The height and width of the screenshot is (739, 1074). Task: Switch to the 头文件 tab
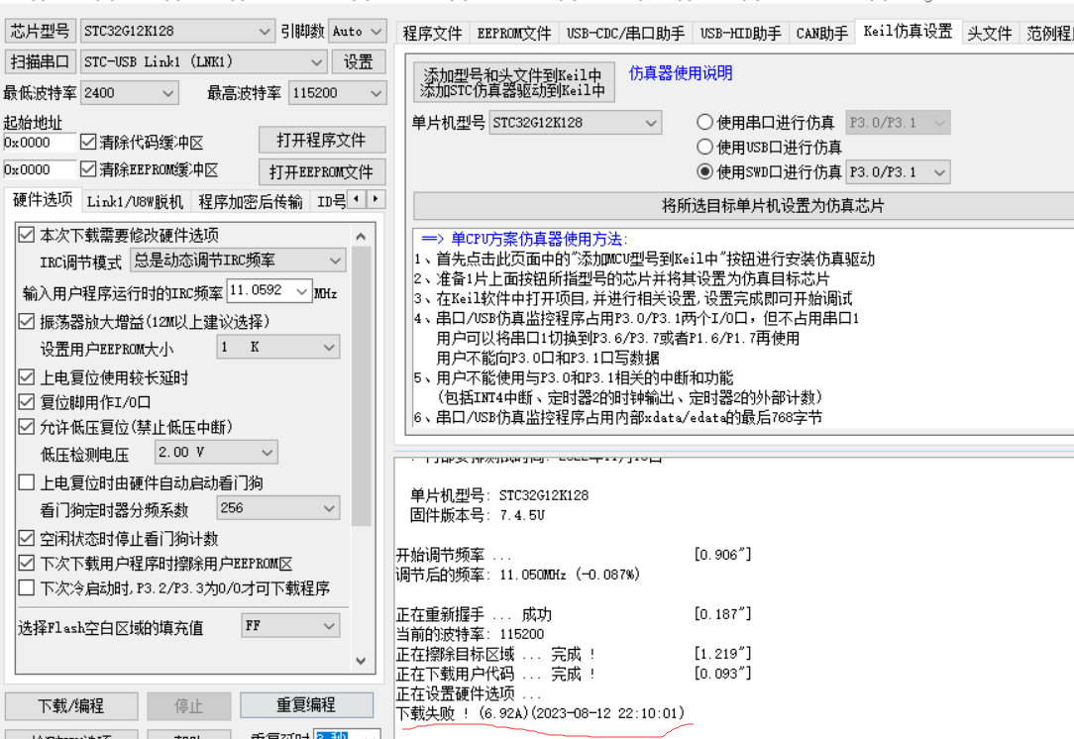(990, 33)
